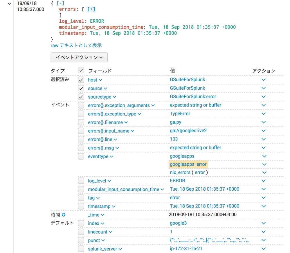Open action chevron for host row

pyautogui.click(x=263, y=80)
